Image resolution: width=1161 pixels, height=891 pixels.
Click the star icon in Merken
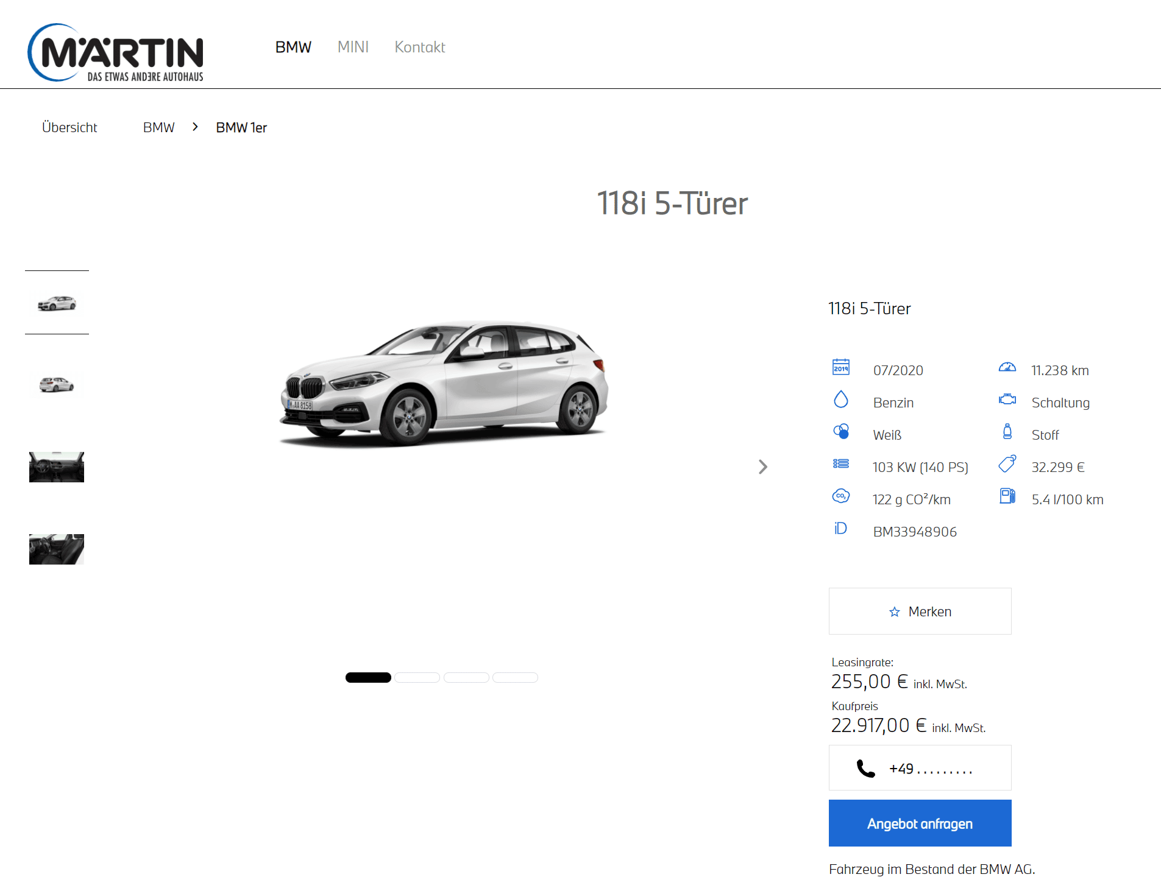[894, 612]
